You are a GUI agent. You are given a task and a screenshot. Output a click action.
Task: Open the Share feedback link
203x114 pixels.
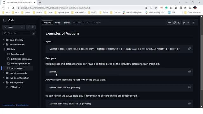click(x=22, y=105)
